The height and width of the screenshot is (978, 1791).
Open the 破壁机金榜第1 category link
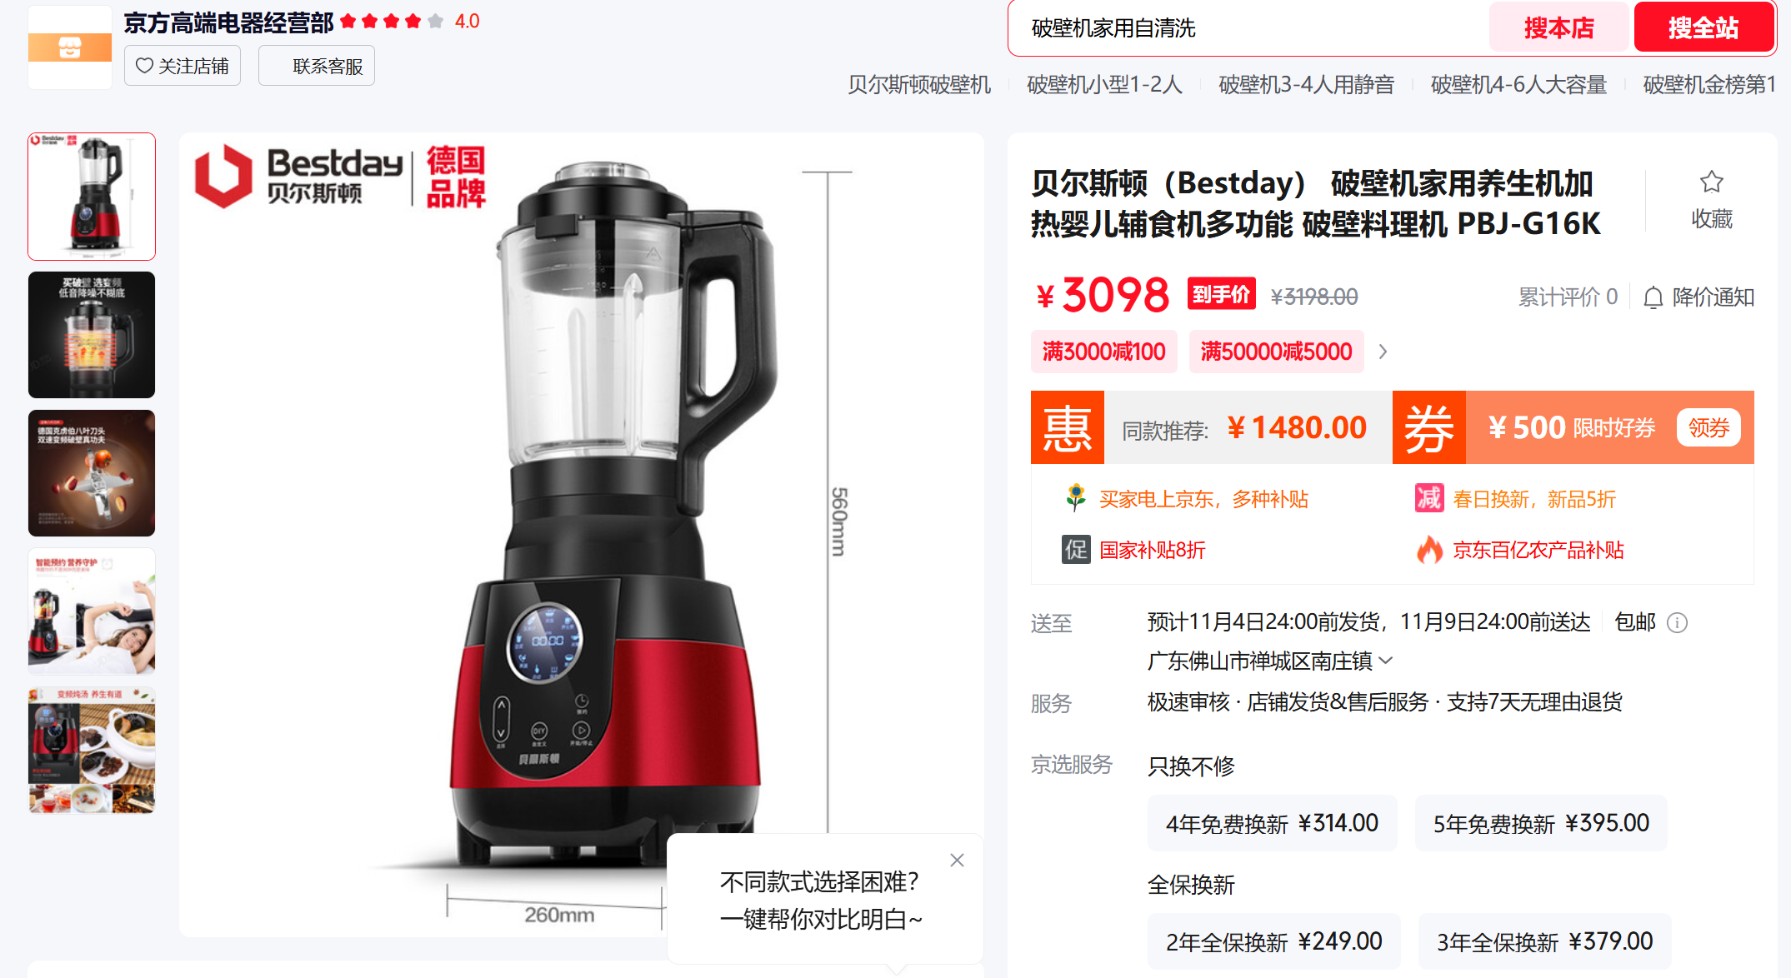click(x=1709, y=85)
